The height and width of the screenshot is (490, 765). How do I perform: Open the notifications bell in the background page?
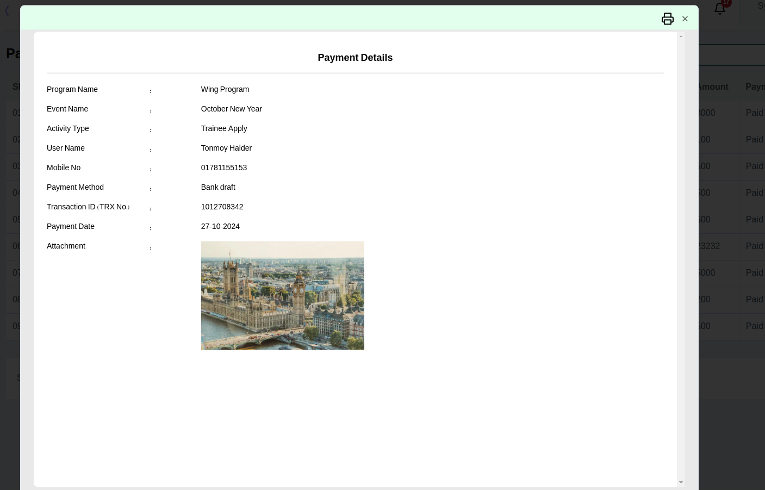[x=720, y=8]
